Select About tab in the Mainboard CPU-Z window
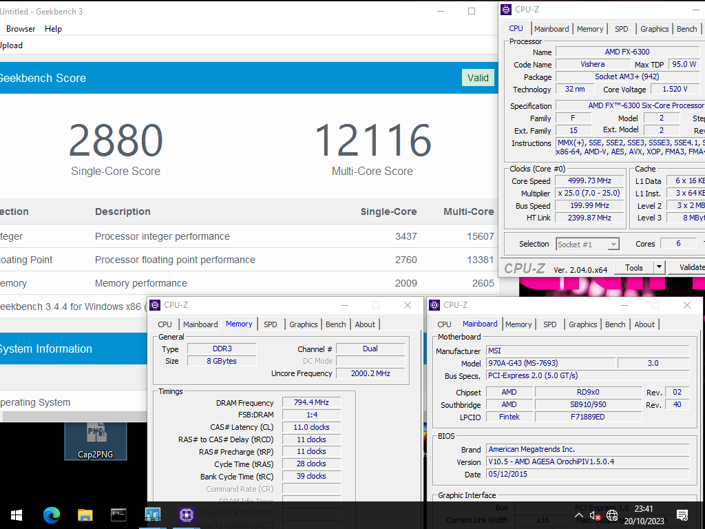This screenshot has height=529, width=705. coord(644,324)
